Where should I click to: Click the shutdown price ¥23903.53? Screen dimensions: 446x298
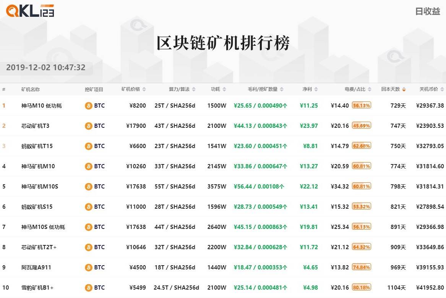point(430,126)
